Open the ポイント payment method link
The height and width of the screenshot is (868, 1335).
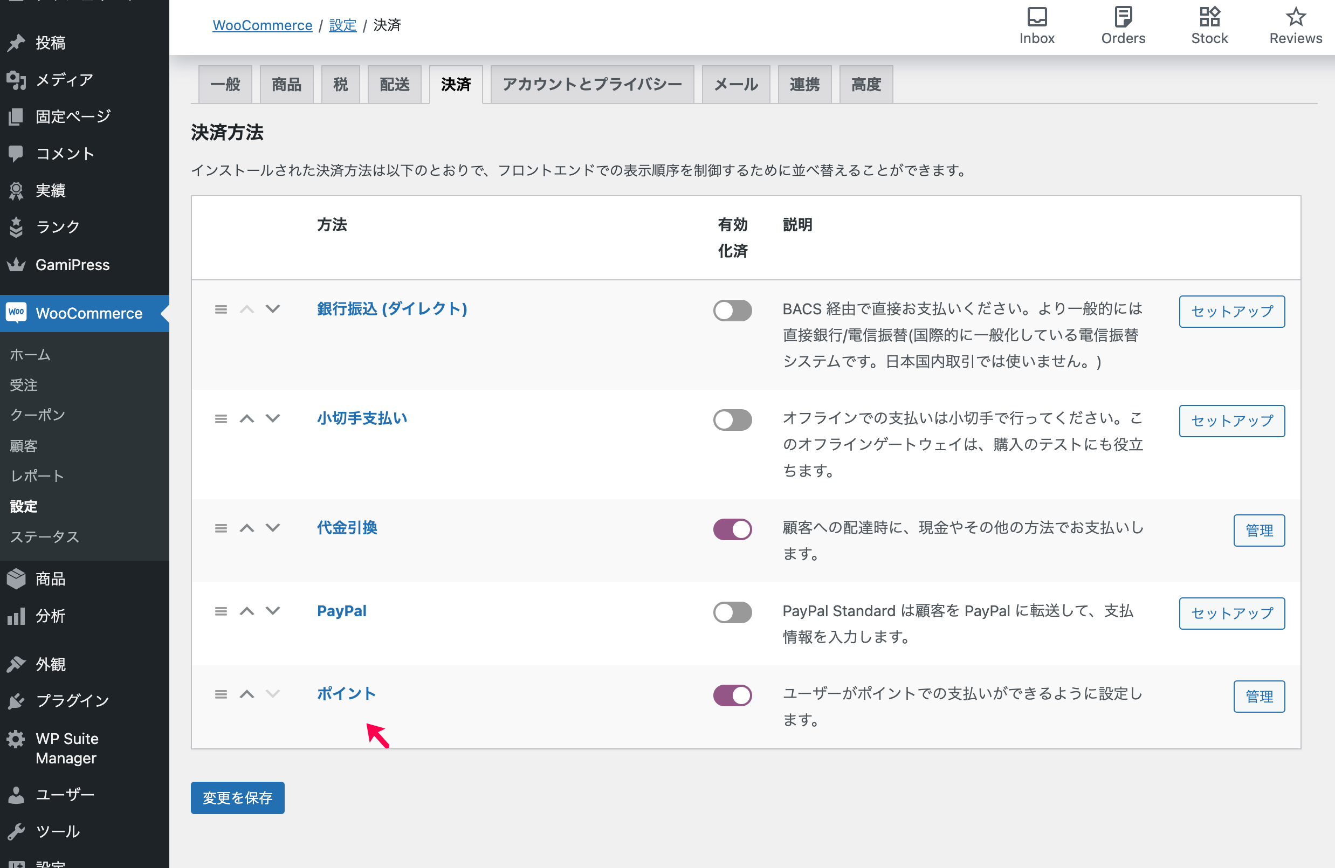(x=347, y=694)
